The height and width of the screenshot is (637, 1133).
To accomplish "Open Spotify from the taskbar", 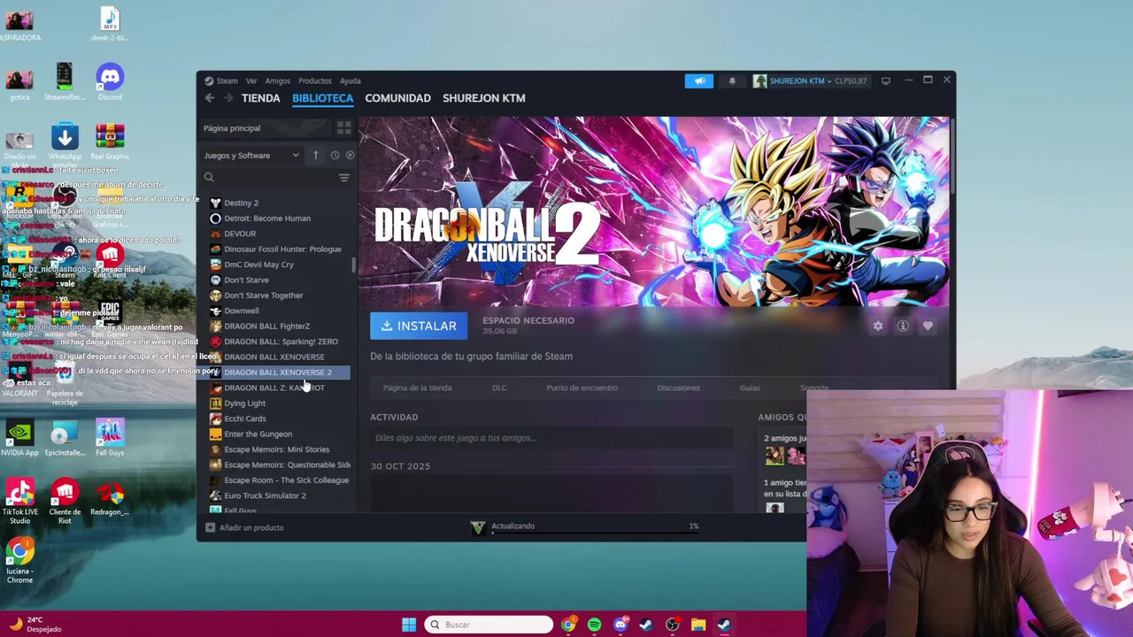I will pos(594,625).
